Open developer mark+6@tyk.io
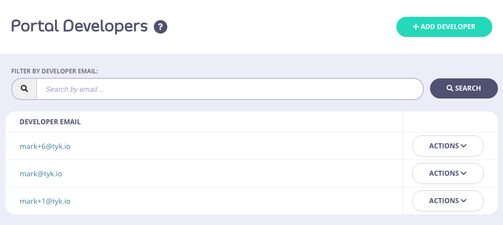 pos(45,146)
